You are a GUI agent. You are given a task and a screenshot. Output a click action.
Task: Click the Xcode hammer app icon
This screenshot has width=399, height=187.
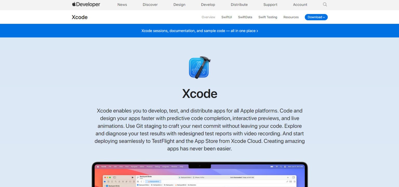coord(199,67)
